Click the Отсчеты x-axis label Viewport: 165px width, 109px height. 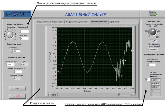point(87,91)
